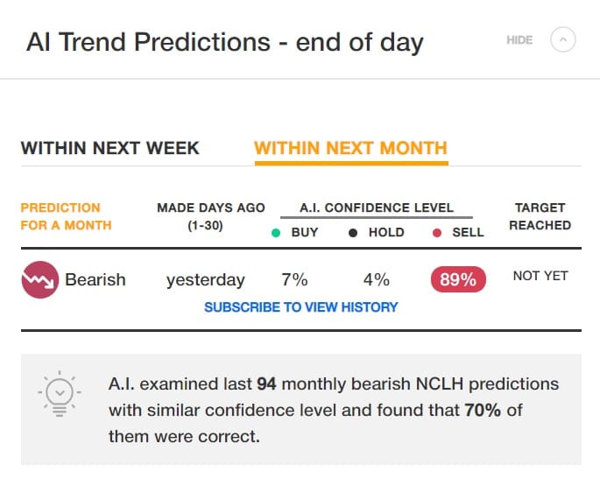Image resolution: width=600 pixels, height=486 pixels.
Task: Click the black HOLD legend dot
Action: [x=353, y=233]
